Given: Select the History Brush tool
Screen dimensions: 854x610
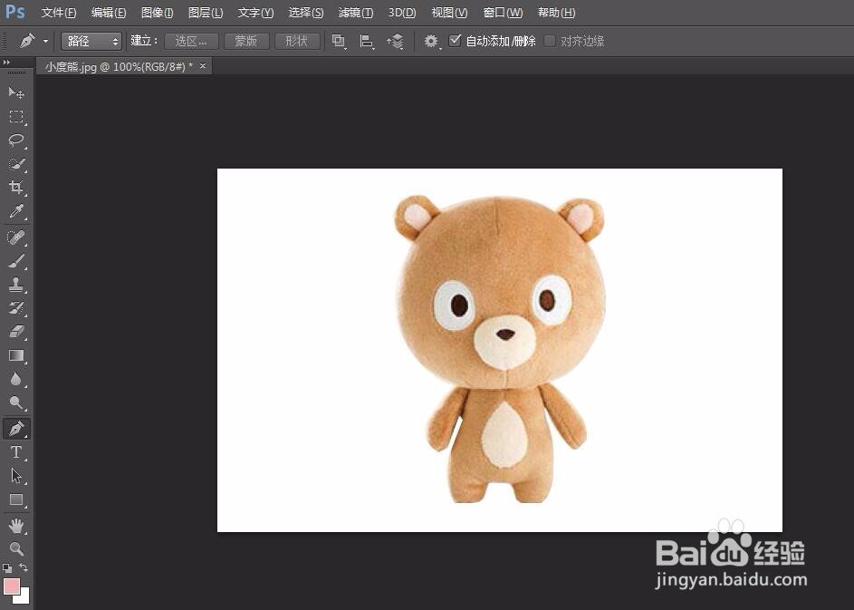Looking at the screenshot, I should point(16,308).
